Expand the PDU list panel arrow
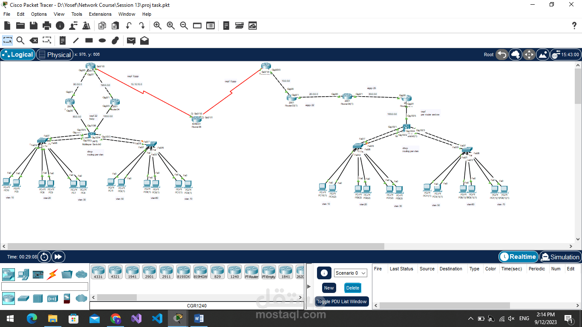This screenshot has height=327, width=582. tap(309, 286)
